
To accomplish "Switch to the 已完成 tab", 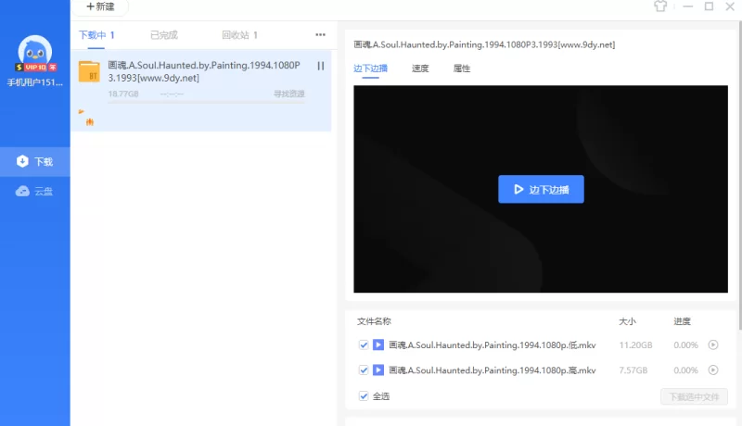I will click(164, 35).
